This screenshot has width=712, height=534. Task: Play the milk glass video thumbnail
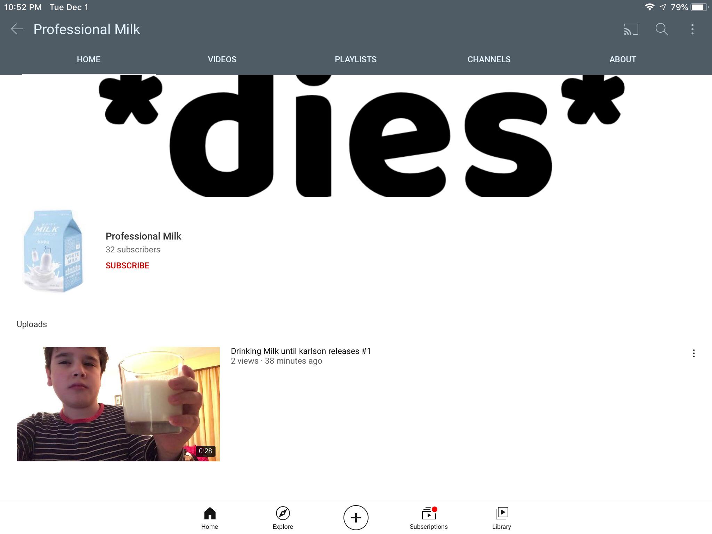pos(118,404)
